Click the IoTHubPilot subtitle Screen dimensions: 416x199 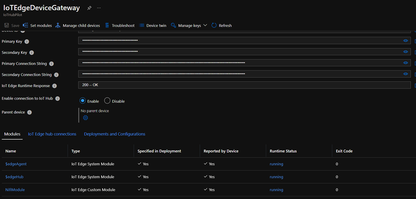click(x=12, y=15)
